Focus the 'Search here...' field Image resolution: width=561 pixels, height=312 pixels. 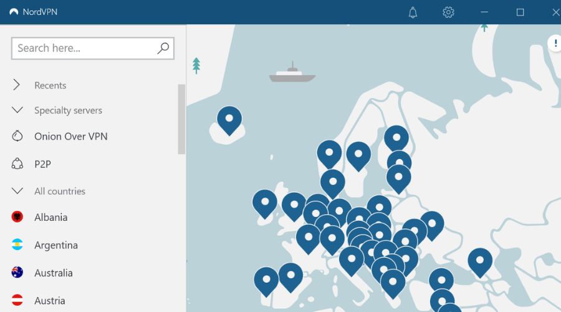[93, 48]
